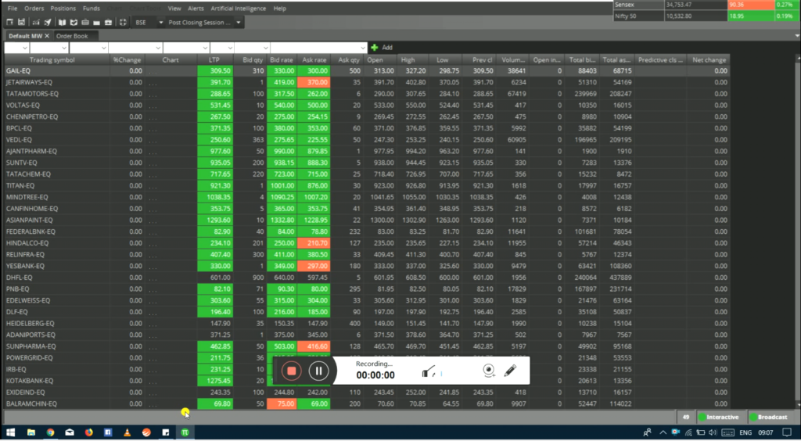
Task: Open the wide search combo box beside Add
Action: (318, 48)
